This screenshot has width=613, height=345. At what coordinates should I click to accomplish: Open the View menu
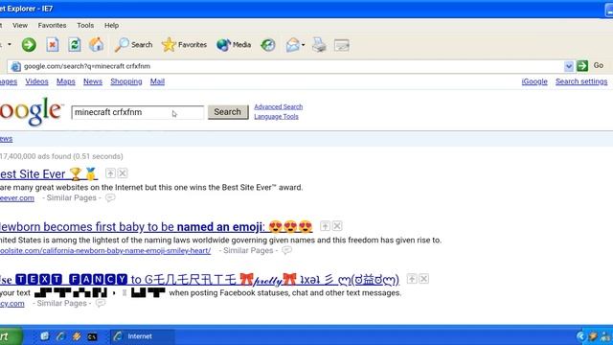[20, 26]
